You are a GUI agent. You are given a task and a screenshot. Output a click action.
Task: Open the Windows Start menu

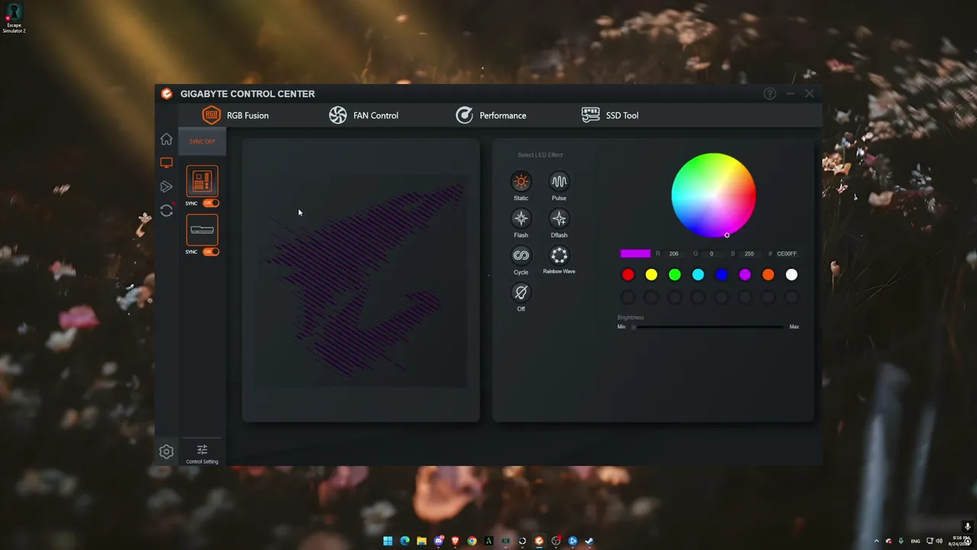pyautogui.click(x=388, y=541)
